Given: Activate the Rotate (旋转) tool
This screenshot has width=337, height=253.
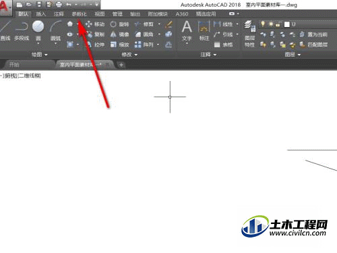Looking at the screenshot, I should (x=119, y=24).
